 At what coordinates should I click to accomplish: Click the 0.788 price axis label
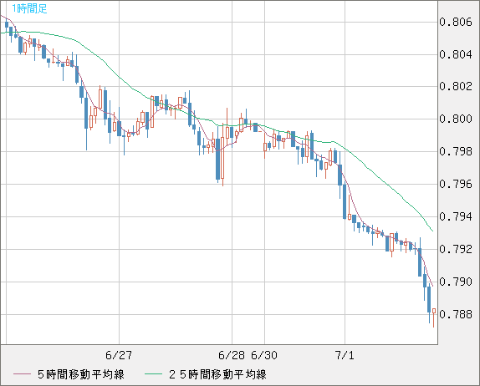[456, 314]
